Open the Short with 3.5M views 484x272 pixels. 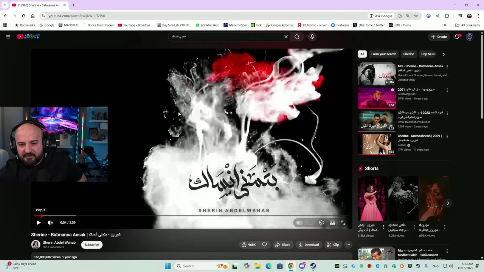click(x=372, y=199)
